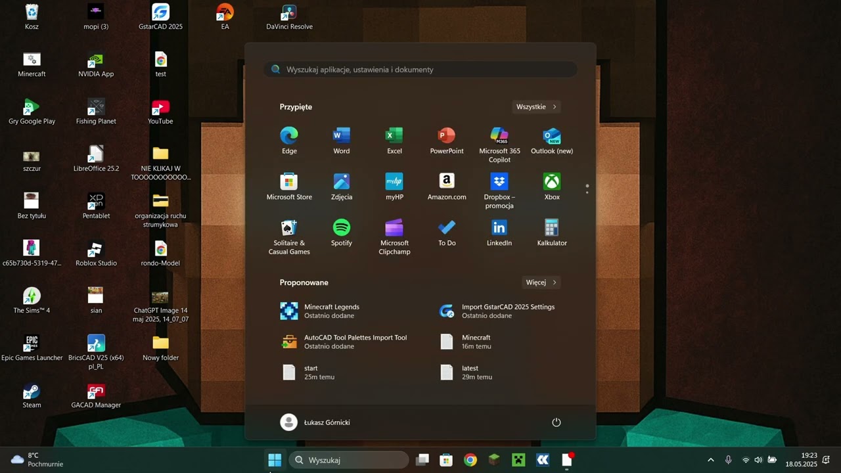Select the Pentablet desktop shortcut
Image resolution: width=841 pixels, height=473 pixels.
(x=96, y=207)
